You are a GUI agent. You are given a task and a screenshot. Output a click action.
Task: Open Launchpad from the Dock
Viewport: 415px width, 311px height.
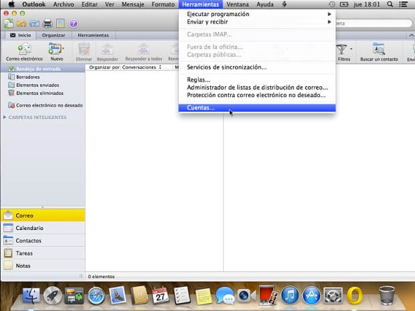(53, 296)
